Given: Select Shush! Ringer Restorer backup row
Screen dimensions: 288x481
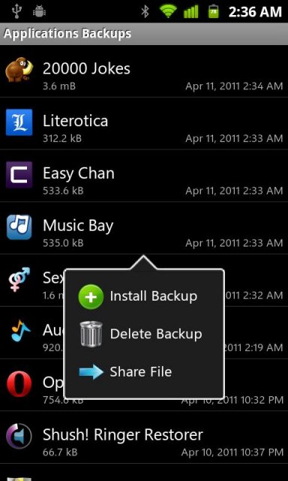Looking at the screenshot, I should [x=144, y=437].
